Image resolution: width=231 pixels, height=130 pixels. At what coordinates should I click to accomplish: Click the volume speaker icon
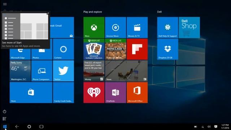coord(209,127)
